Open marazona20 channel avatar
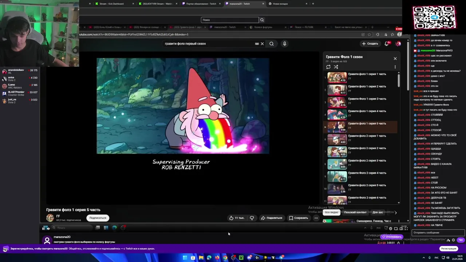This screenshot has height=262, width=466. coord(47,240)
